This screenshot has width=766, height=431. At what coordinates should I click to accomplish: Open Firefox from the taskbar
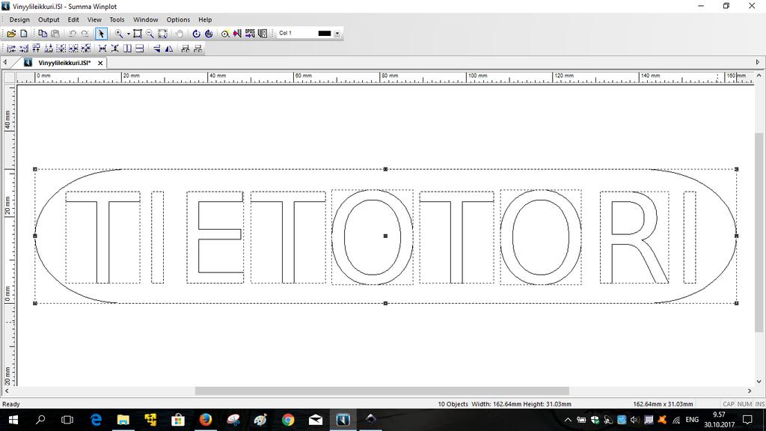pos(206,420)
